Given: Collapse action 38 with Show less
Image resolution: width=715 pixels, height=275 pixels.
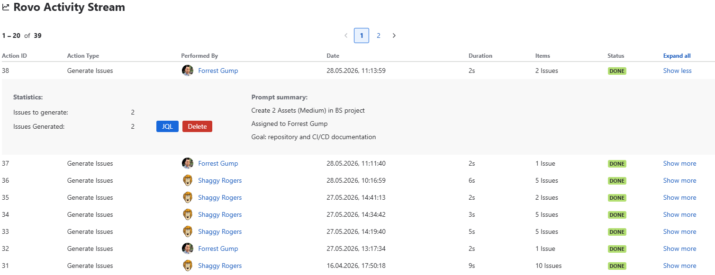Looking at the screenshot, I should click(677, 71).
